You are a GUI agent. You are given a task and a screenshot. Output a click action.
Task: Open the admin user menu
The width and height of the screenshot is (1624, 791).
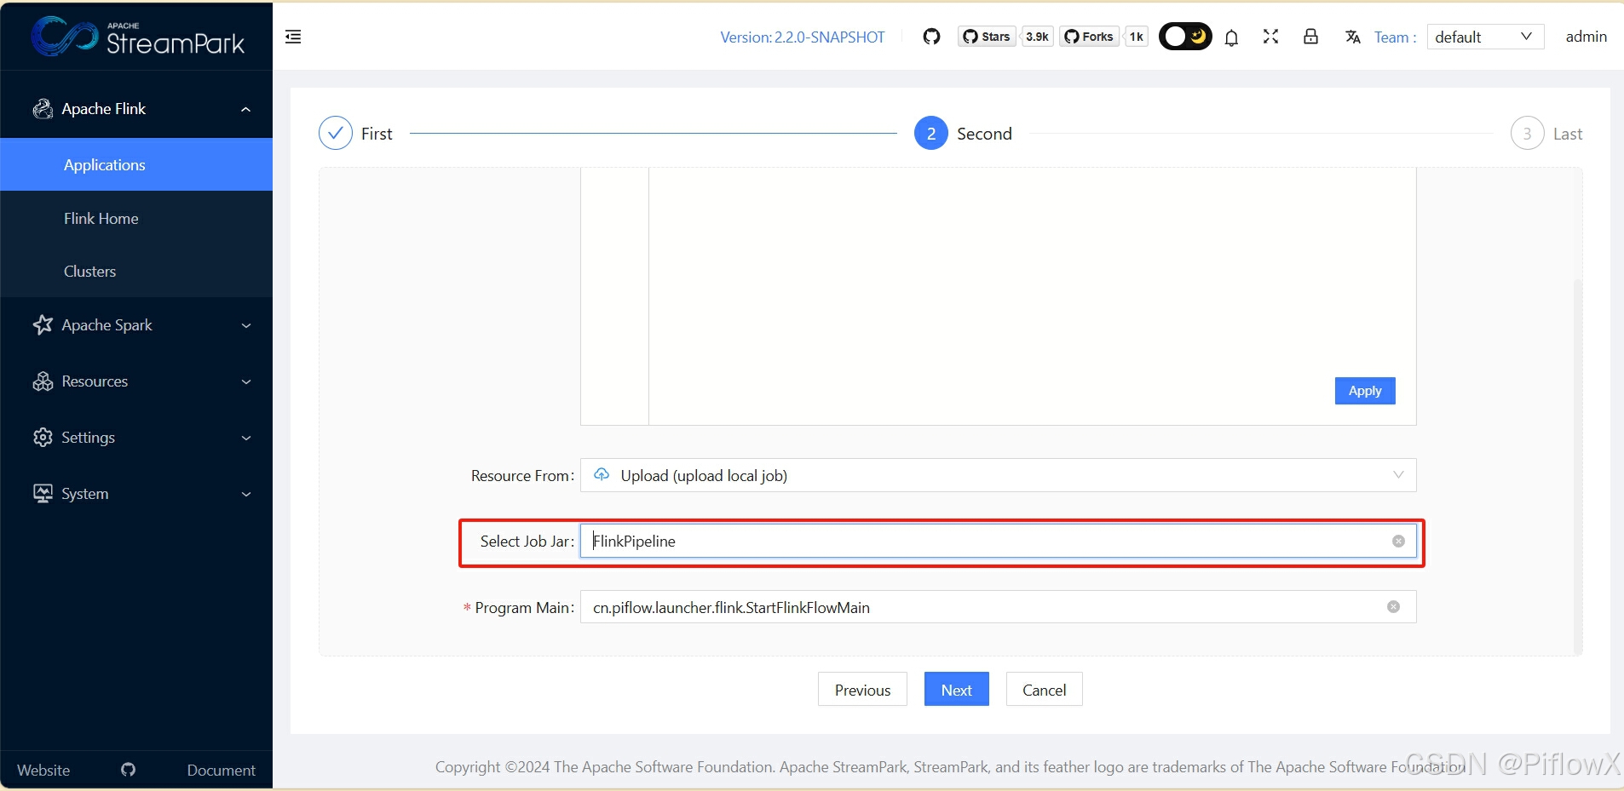tap(1586, 37)
